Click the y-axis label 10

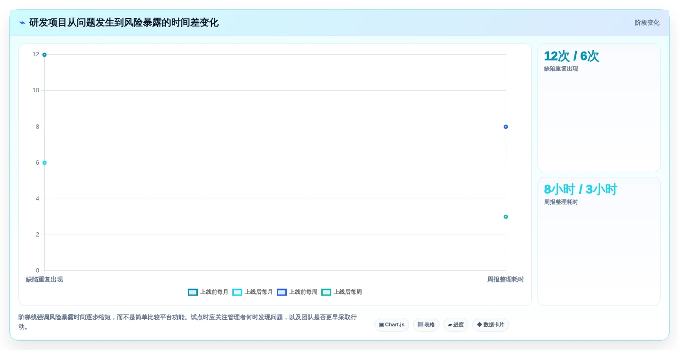(x=36, y=90)
